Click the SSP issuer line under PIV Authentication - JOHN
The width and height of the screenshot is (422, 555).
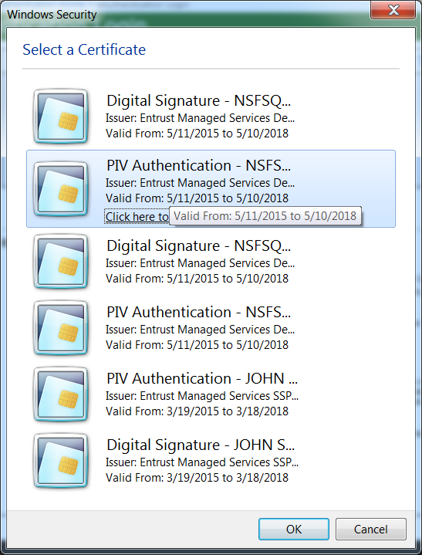click(x=202, y=396)
